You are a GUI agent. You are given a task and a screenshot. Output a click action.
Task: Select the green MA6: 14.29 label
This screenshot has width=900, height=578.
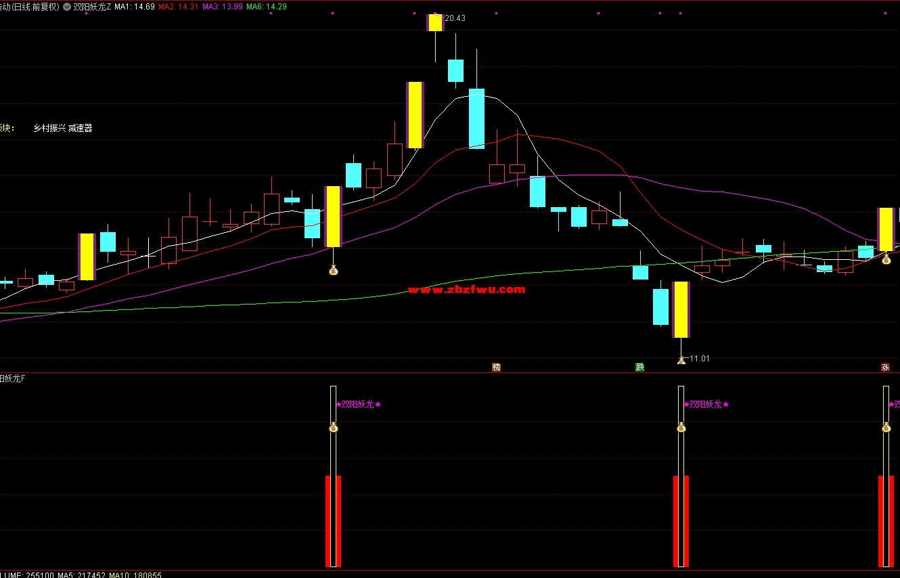(x=267, y=7)
